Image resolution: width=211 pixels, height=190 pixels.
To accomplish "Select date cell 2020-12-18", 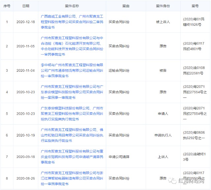I will click(26, 22).
